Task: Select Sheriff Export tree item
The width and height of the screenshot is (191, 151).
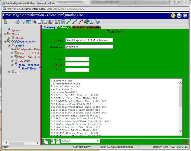Action: coord(31,68)
